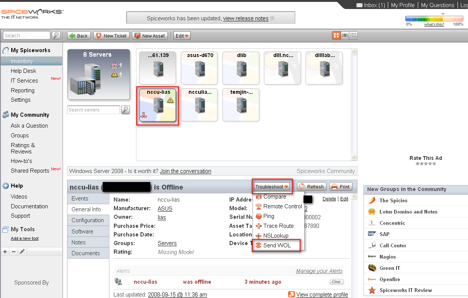Viewport: 468px width, 298px height.
Task: Click the offline computer icon in Alerts row
Action: pyautogui.click(x=118, y=281)
